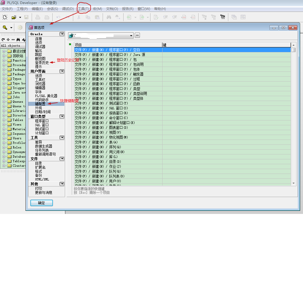The width and height of the screenshot is (303, 286).
Task: Collapse the Oracle section header
Action: click(x=62, y=34)
